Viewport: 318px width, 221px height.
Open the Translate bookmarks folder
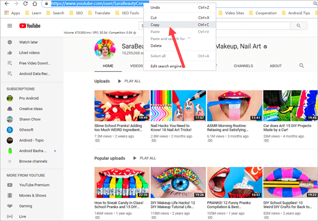pos(99,13)
